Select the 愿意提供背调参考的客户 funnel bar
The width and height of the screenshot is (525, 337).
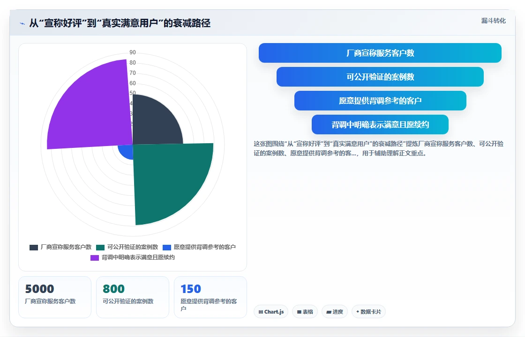pos(380,101)
